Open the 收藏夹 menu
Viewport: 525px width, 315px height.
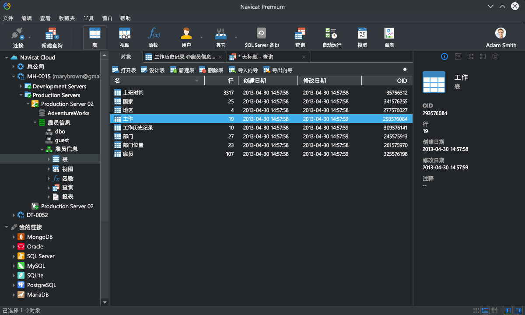tap(67, 18)
